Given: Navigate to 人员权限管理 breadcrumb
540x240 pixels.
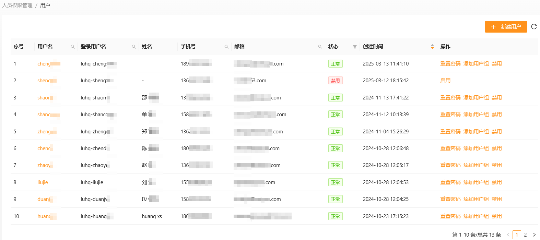Looking at the screenshot, I should tap(17, 5).
